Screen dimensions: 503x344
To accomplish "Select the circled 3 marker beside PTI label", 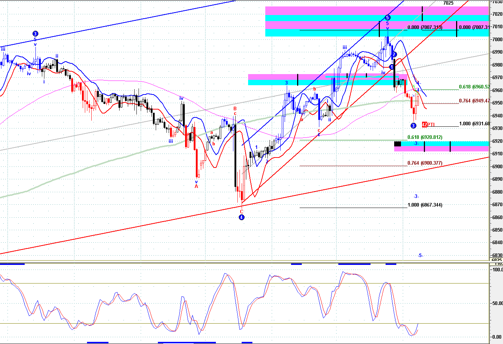I will [x=413, y=126].
